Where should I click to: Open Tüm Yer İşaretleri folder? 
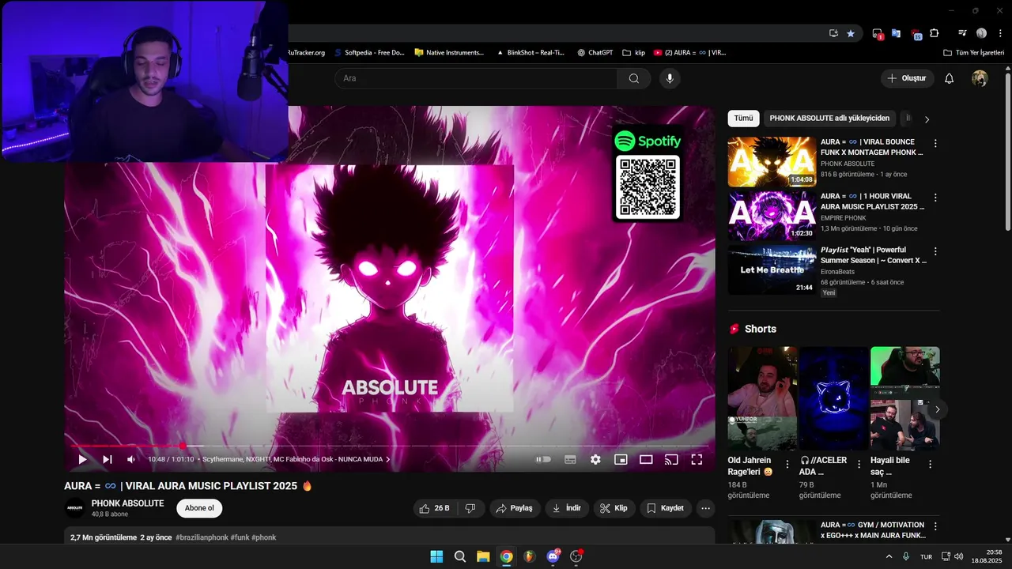pos(974,52)
